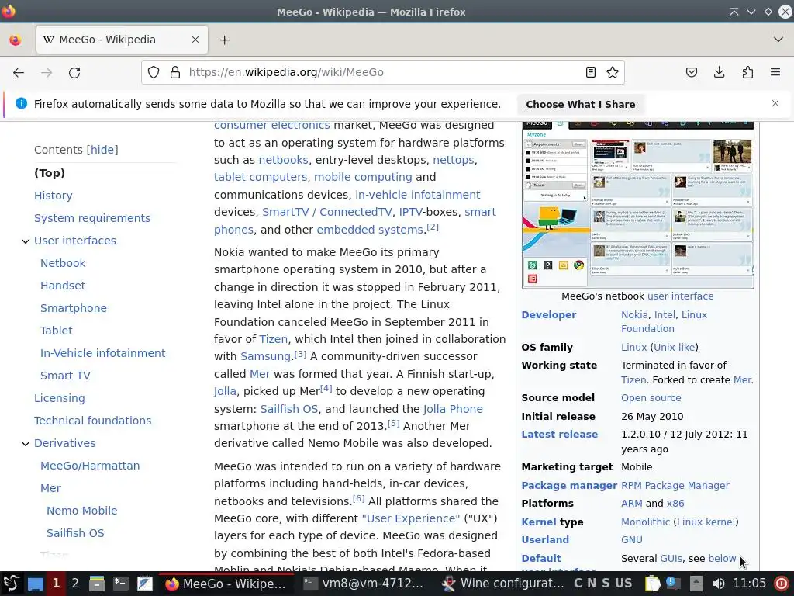Open the Firefox application hamburger menu
The width and height of the screenshot is (794, 596).
click(x=775, y=72)
